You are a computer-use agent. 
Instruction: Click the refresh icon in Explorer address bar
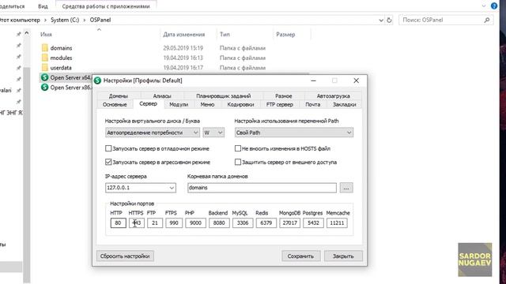[389, 20]
